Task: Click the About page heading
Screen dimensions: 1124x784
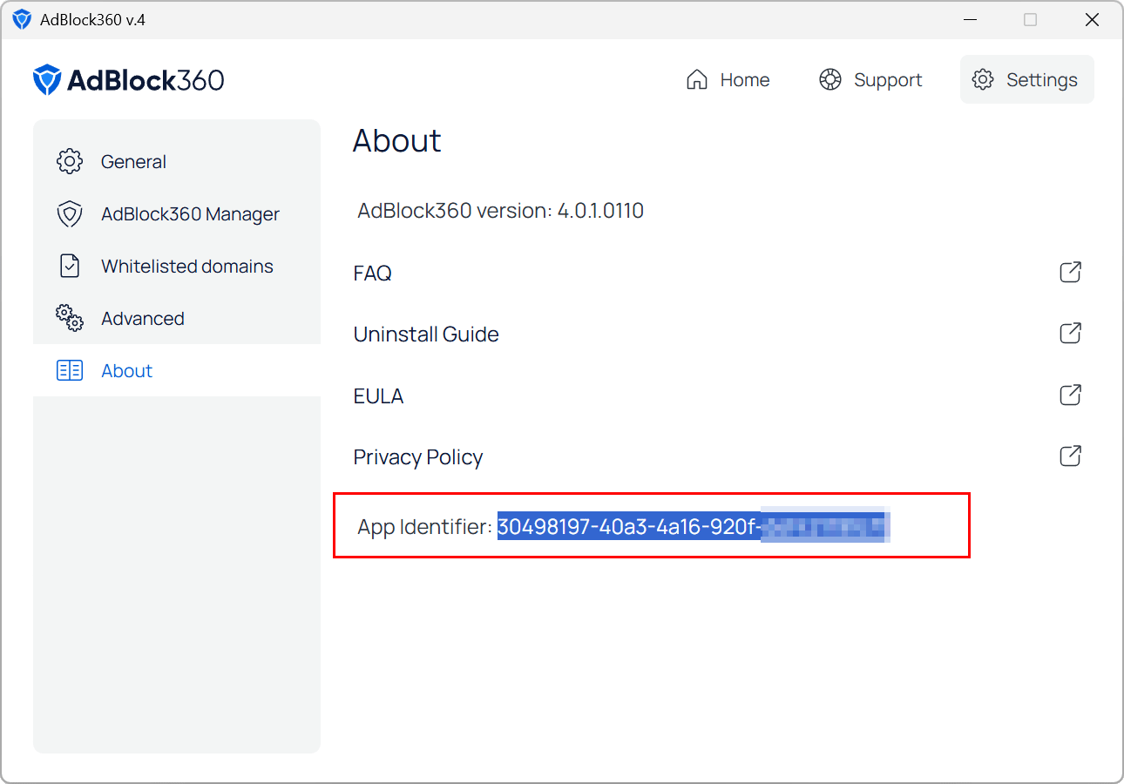Action: [396, 140]
